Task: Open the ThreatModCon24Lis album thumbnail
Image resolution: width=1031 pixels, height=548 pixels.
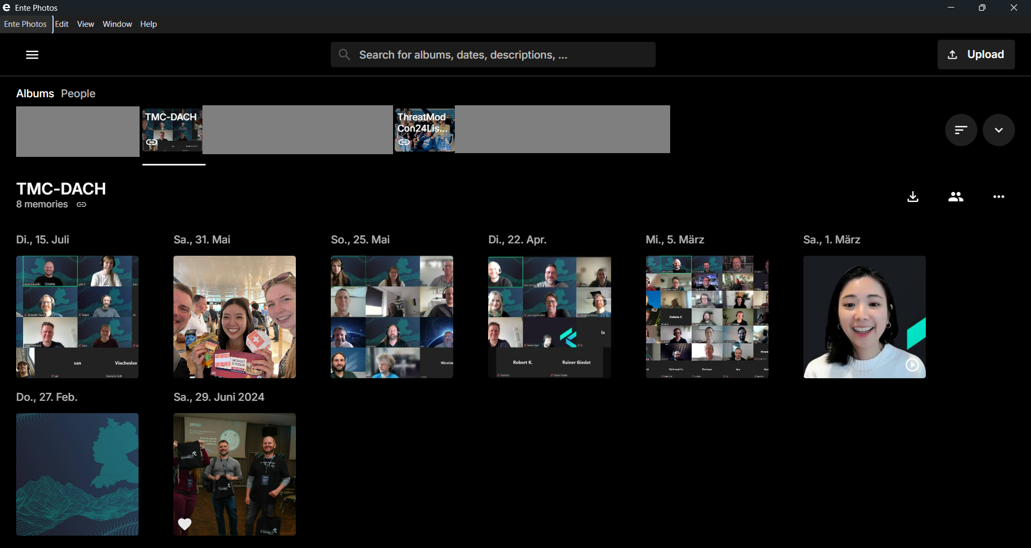Action: point(424,130)
